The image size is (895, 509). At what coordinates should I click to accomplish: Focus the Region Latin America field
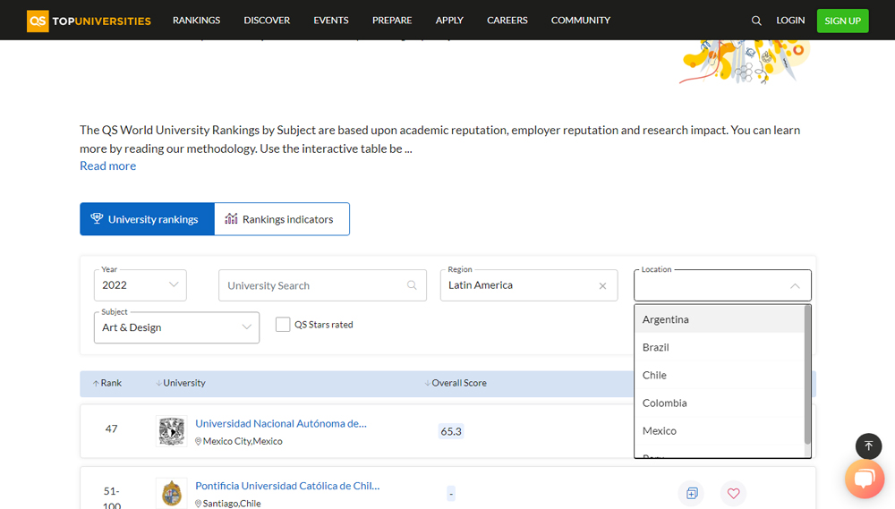click(529, 285)
